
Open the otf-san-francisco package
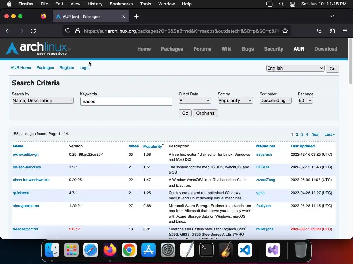tap(27, 167)
